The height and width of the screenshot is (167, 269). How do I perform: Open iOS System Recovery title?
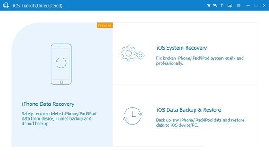[x=182, y=48]
